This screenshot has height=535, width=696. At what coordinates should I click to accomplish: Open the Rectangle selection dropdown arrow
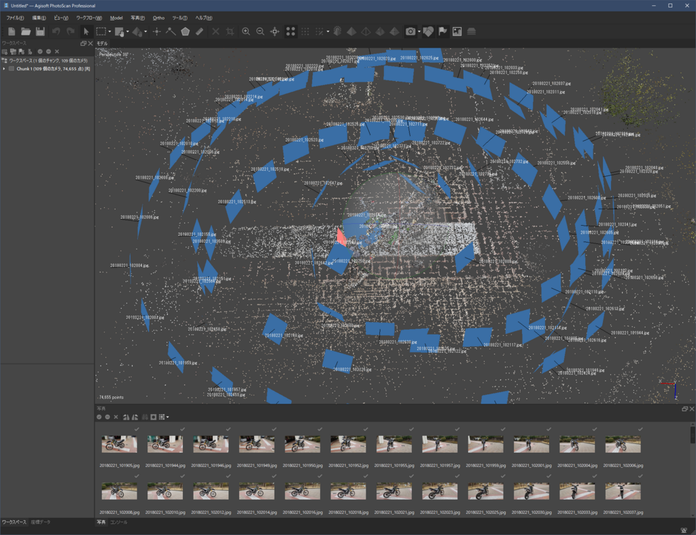coord(109,31)
